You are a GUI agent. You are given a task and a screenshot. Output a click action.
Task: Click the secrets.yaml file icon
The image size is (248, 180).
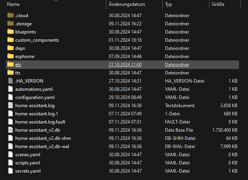pos(11,171)
